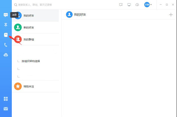This screenshot has width=177, height=117.
Task: Start a new chat with the bubble-plus icon
Action: (121, 5)
